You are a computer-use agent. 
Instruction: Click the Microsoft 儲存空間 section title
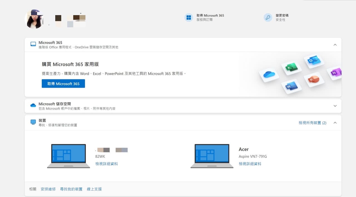[55, 104]
